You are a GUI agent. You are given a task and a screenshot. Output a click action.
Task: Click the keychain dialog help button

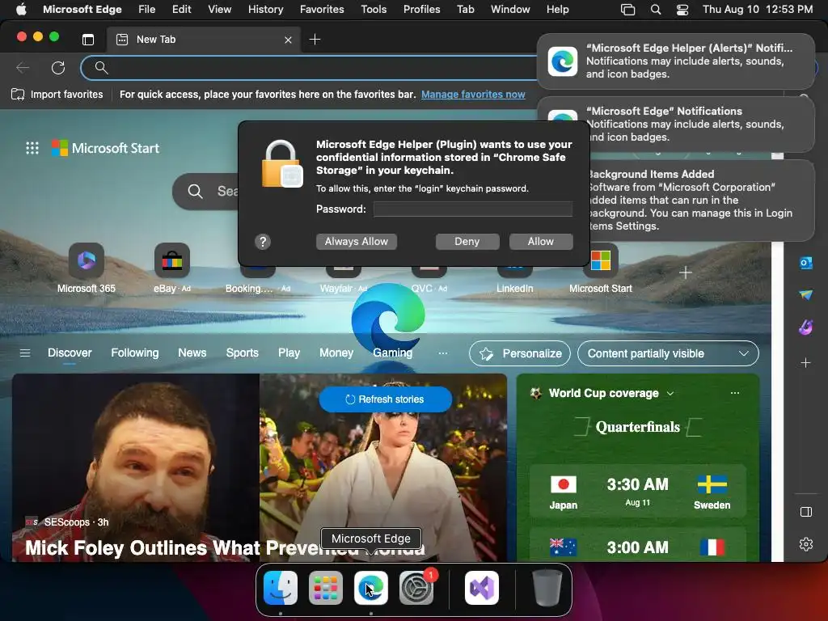pos(263,242)
